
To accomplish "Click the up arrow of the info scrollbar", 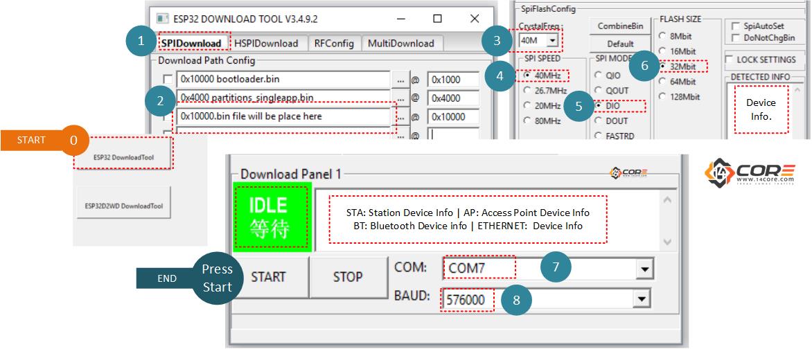I will click(x=667, y=199).
